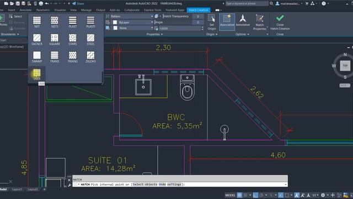Screen dimensions: 353x199
Task: Pick the ZIGZAG hatch pattern
Action: pos(90,57)
